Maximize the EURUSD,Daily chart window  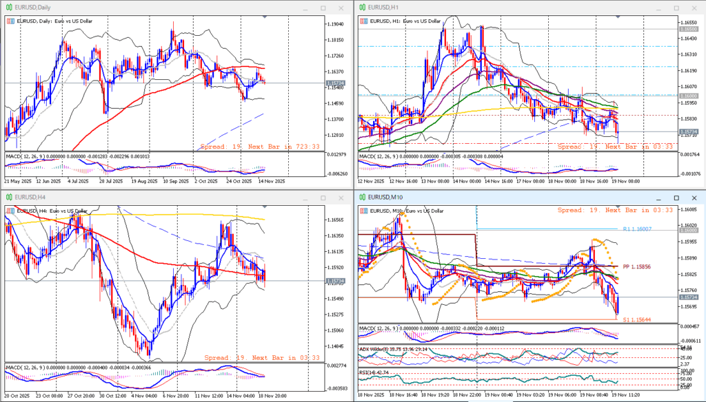click(x=323, y=8)
